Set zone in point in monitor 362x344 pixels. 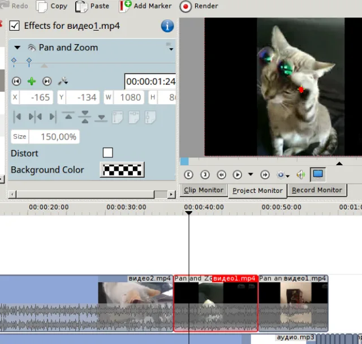point(188,175)
